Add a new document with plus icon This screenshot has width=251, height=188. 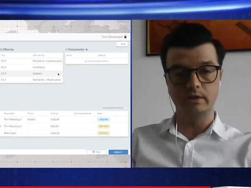click(87, 49)
